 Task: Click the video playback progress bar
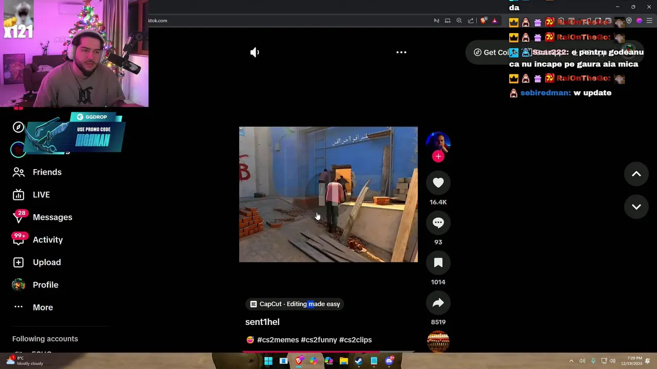pos(328,352)
